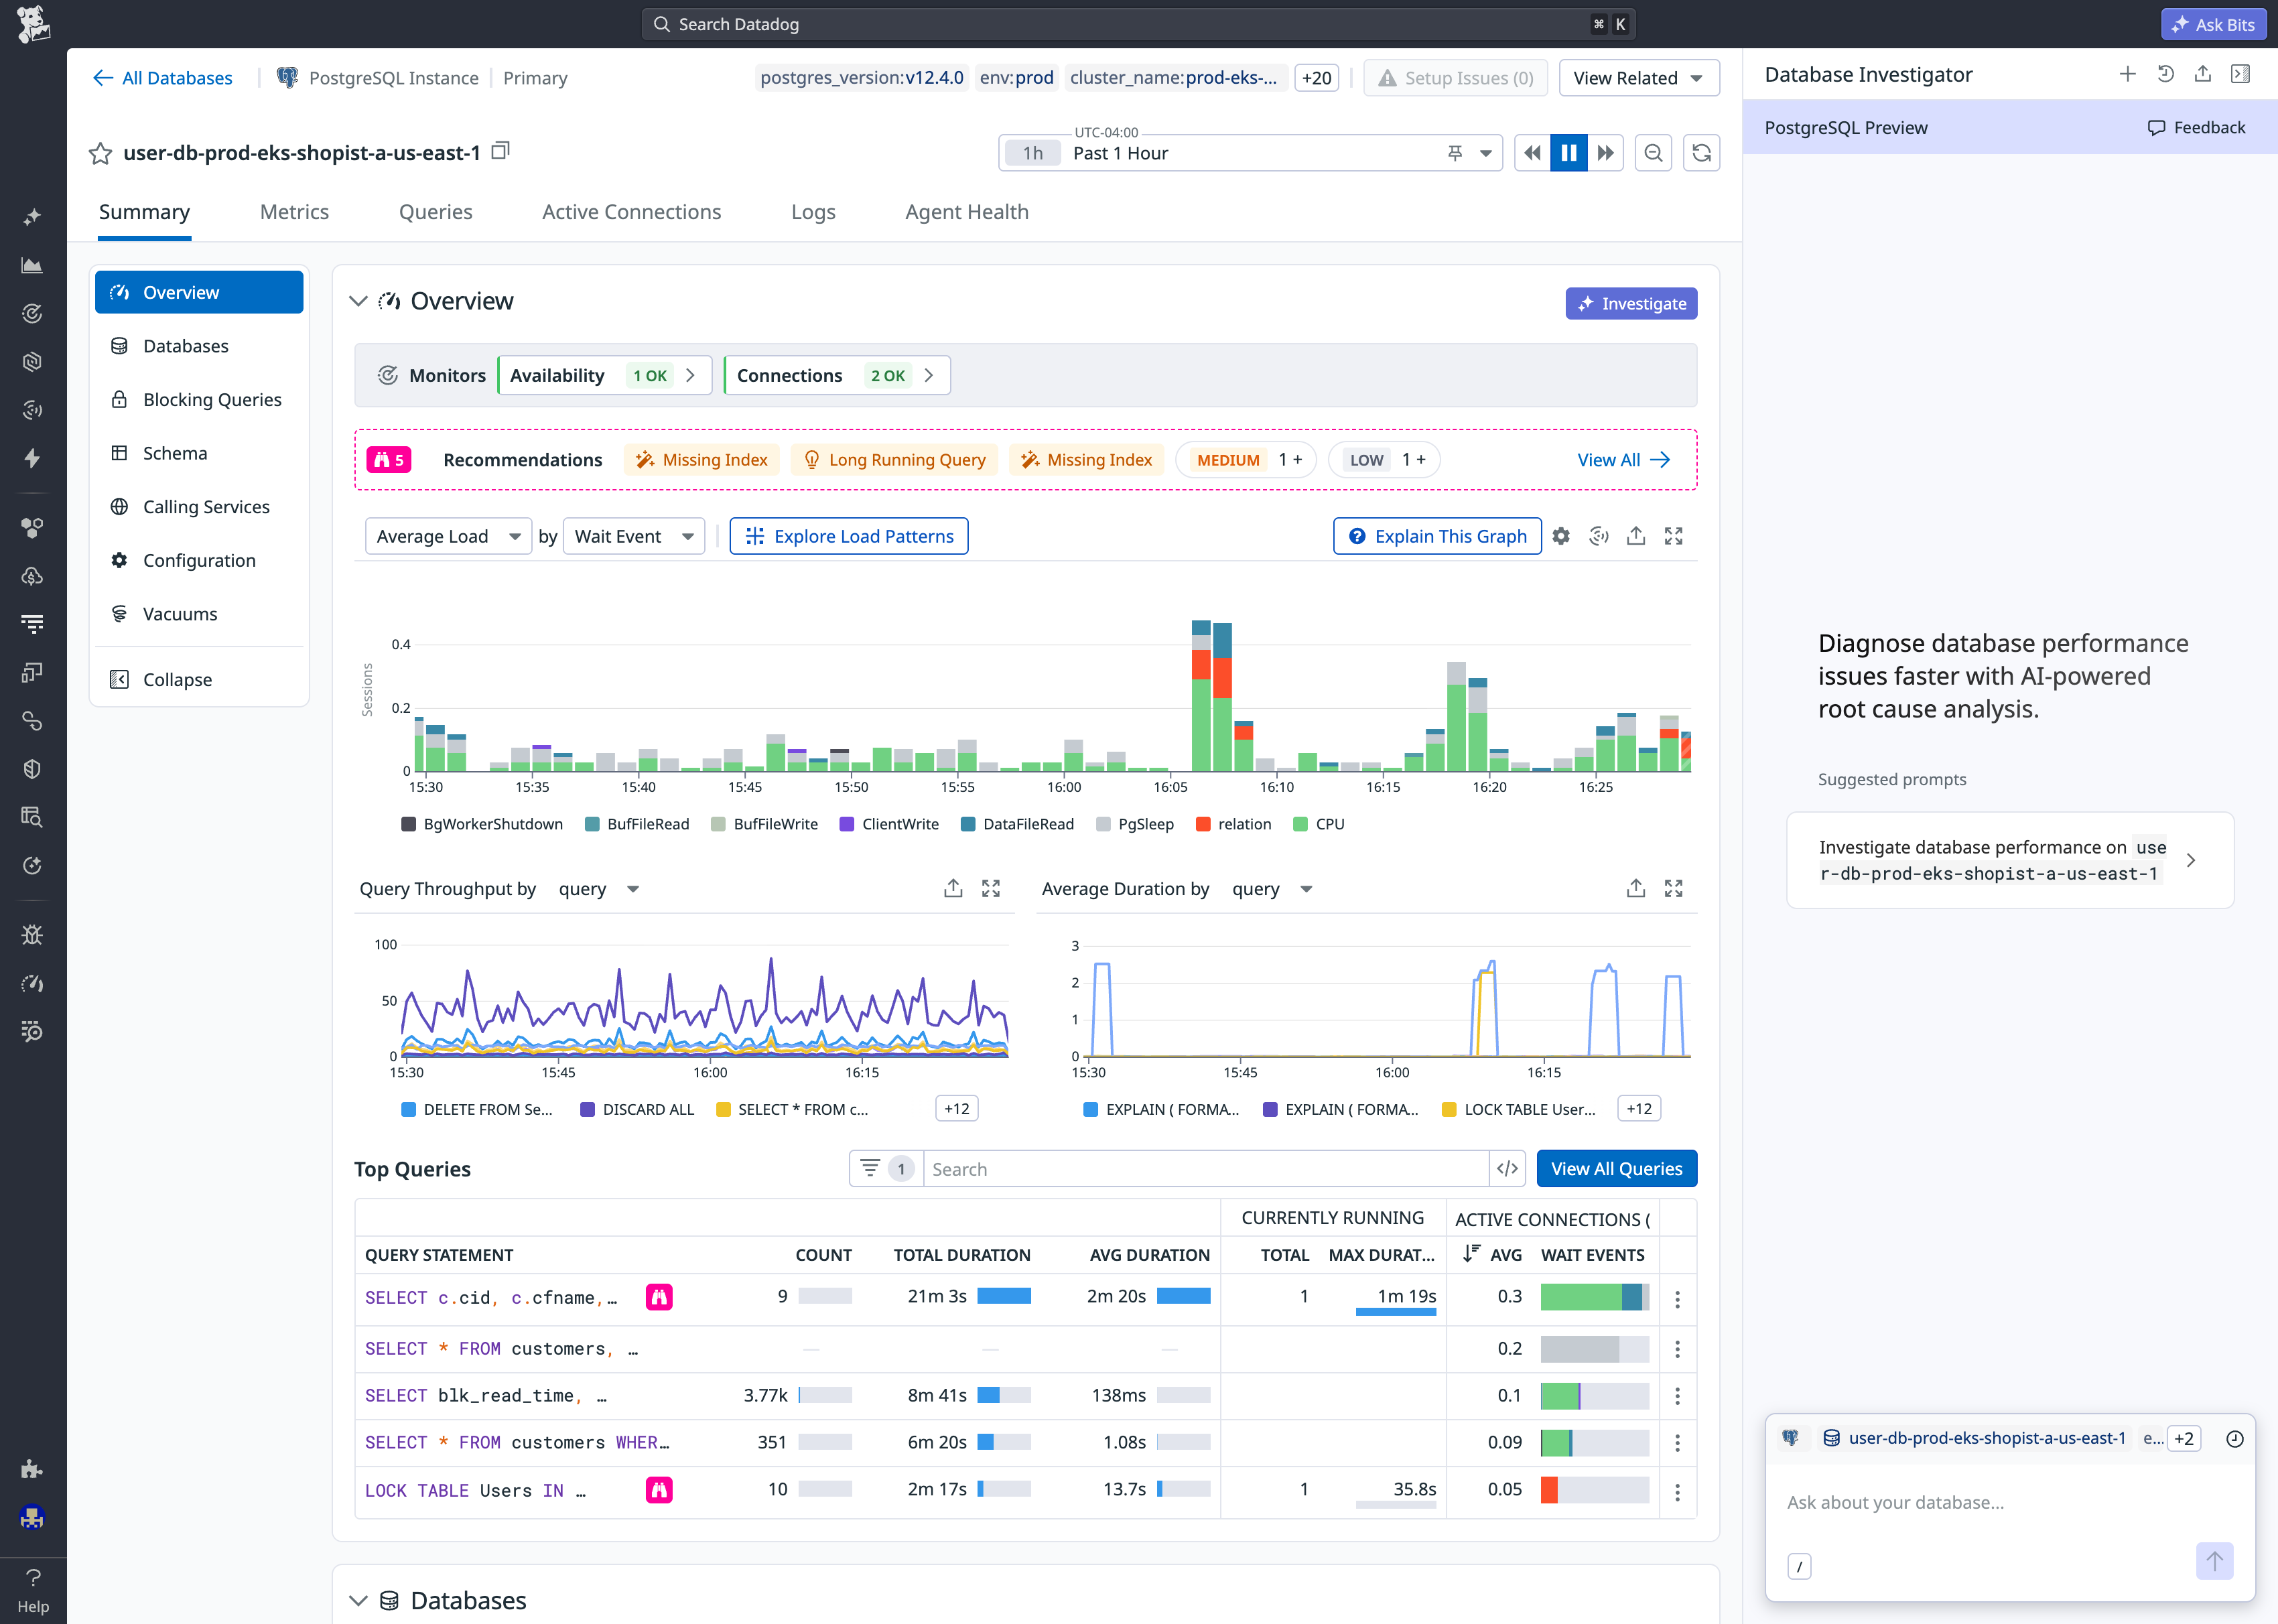The image size is (2278, 1624).
Task: Export the Query Throughput graph
Action: click(x=953, y=888)
